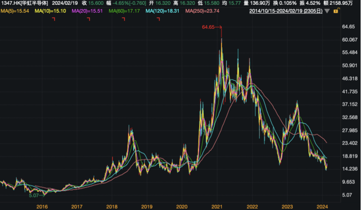The width and height of the screenshot is (361, 210).
Task: Open the date range dropdown triangle
Action: [327, 11]
